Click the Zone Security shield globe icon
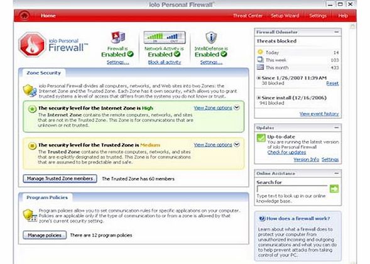Screen dimensions: 370x264 [x=30, y=91]
